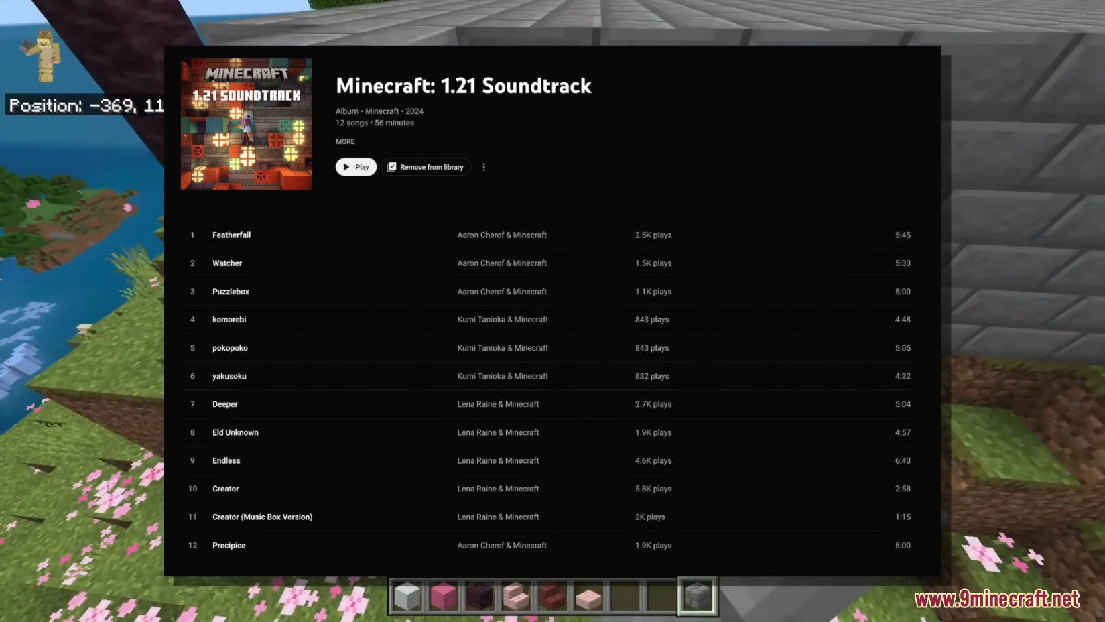Select the white block in hotbar slot one

pos(407,596)
